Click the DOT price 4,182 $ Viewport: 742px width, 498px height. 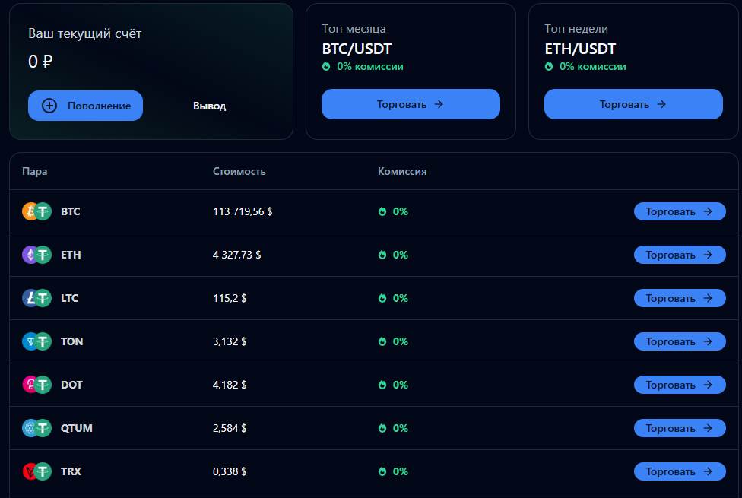pos(230,385)
